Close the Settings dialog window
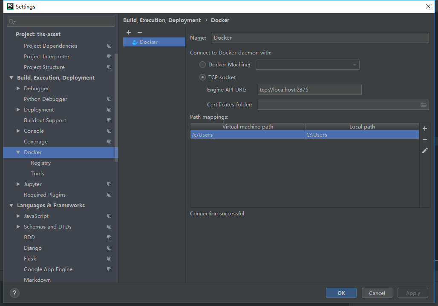The width and height of the screenshot is (438, 306). pyautogui.click(x=428, y=6)
